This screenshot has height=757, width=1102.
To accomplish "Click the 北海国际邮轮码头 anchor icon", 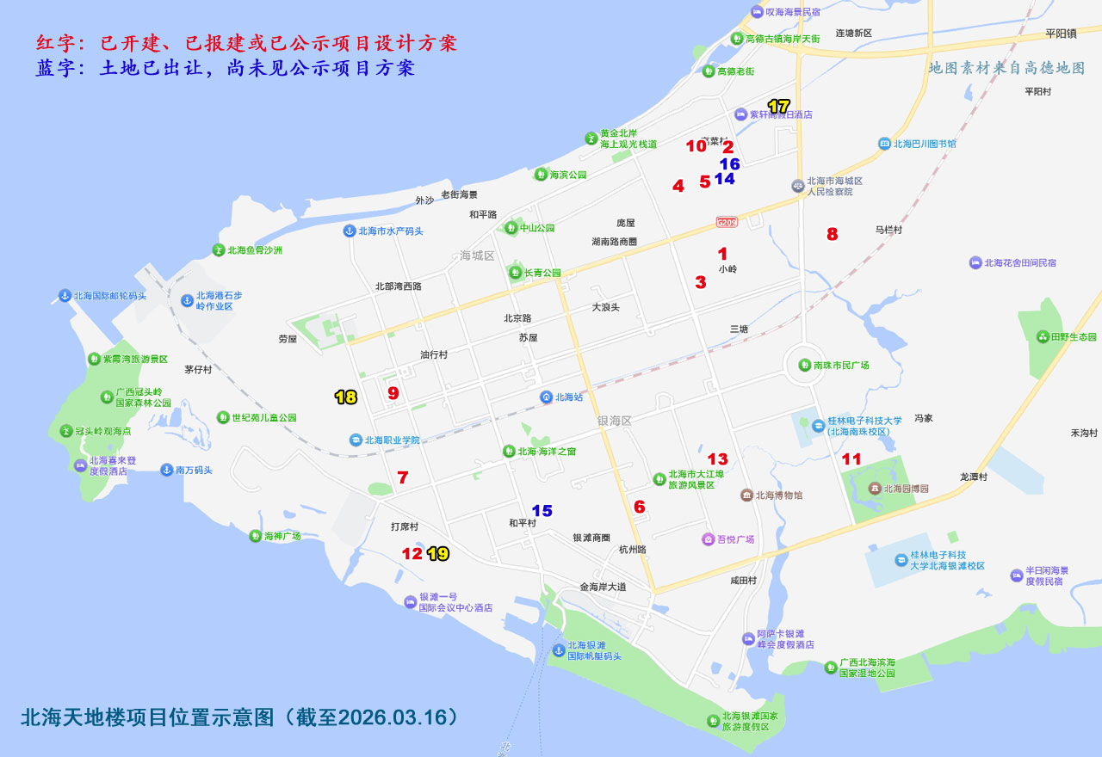I will pyautogui.click(x=64, y=295).
